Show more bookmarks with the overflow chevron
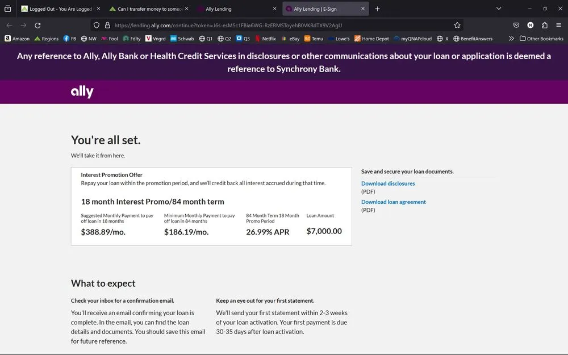Image resolution: width=568 pixels, height=355 pixels. point(511,39)
